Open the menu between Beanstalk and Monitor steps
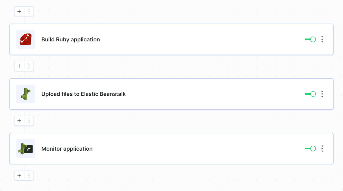This screenshot has height=191, width=343. [29, 121]
